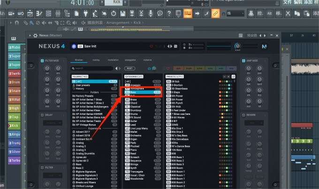Click the undo history circular arrow icon

114,14
